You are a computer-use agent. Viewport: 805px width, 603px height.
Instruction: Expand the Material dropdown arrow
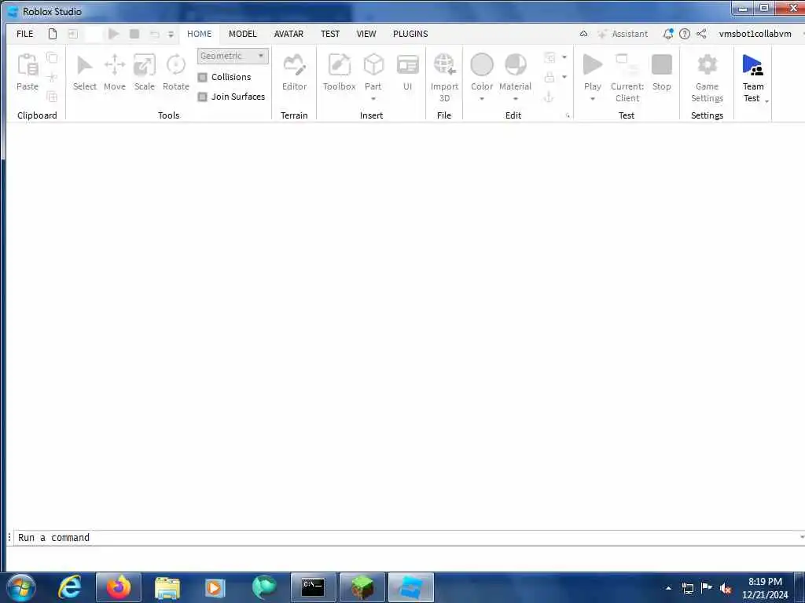(x=515, y=99)
